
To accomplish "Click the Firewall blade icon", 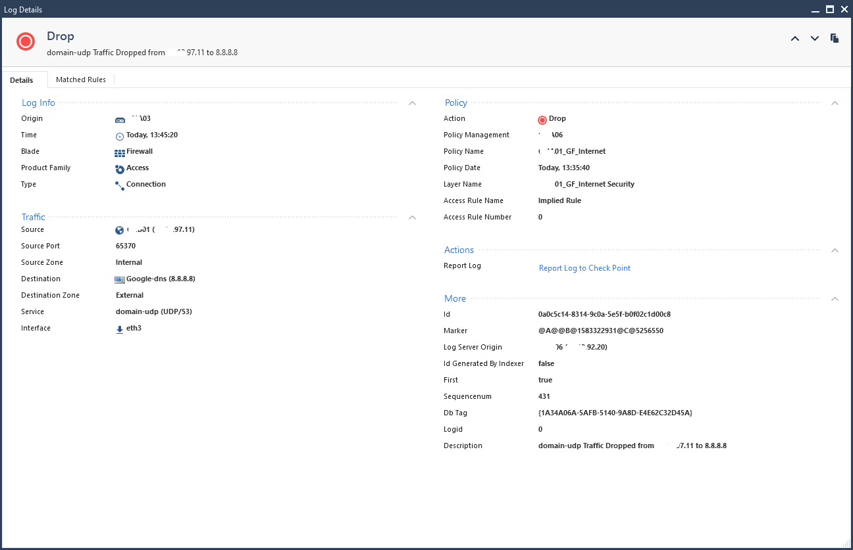I will click(x=120, y=153).
